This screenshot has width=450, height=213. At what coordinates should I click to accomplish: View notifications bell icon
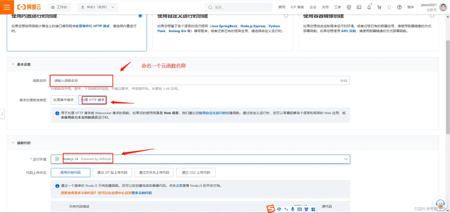pos(369,7)
